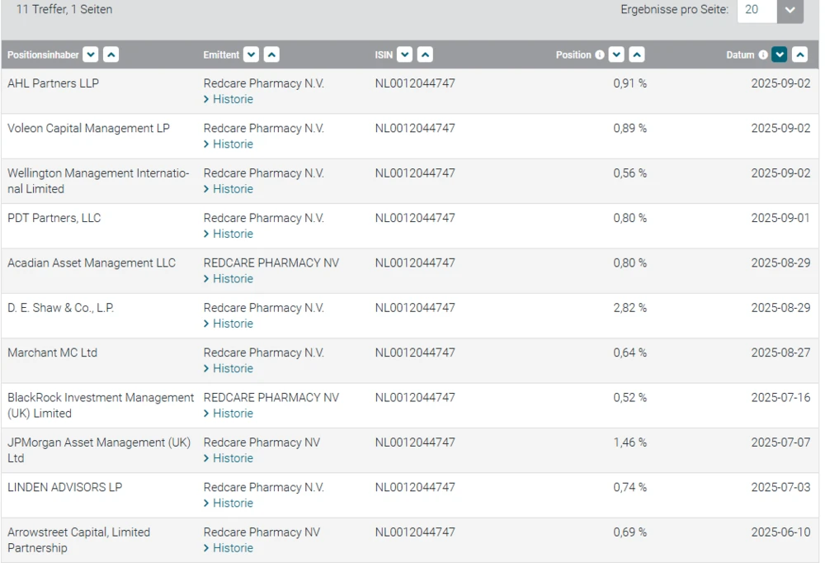Click the Datum column info icon

click(763, 55)
